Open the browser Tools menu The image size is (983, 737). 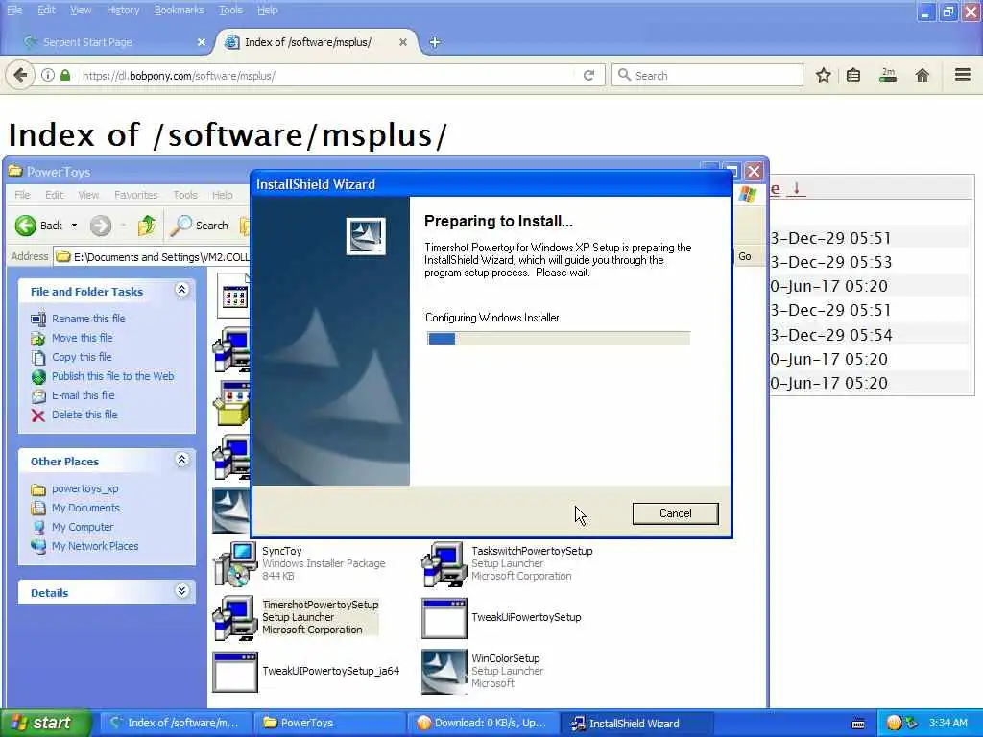230,10
